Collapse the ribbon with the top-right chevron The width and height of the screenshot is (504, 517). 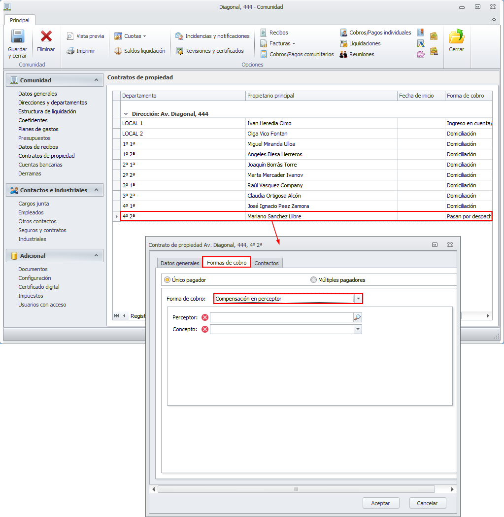[494, 20]
